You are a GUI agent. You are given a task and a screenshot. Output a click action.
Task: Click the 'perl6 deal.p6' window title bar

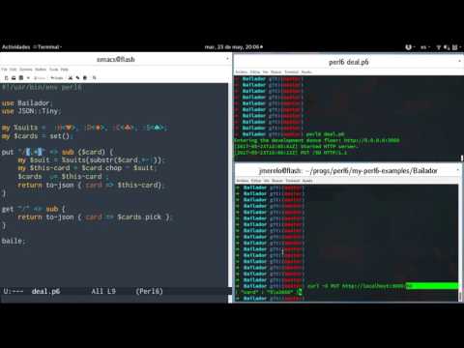click(349, 62)
